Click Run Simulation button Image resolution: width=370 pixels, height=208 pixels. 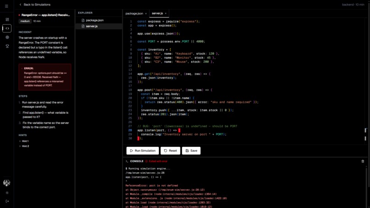click(x=142, y=151)
